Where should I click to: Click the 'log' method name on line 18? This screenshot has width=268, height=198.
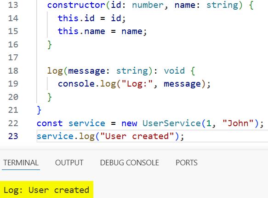click(55, 71)
